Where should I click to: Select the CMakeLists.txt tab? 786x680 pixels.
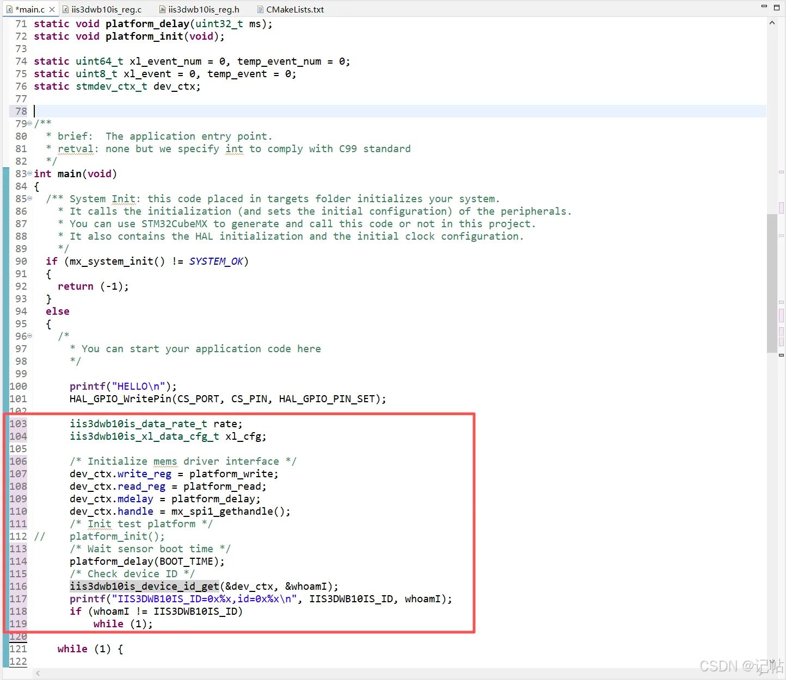pyautogui.click(x=291, y=9)
